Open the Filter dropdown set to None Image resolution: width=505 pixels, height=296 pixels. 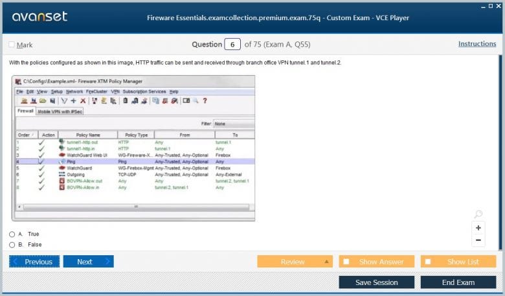click(234, 124)
